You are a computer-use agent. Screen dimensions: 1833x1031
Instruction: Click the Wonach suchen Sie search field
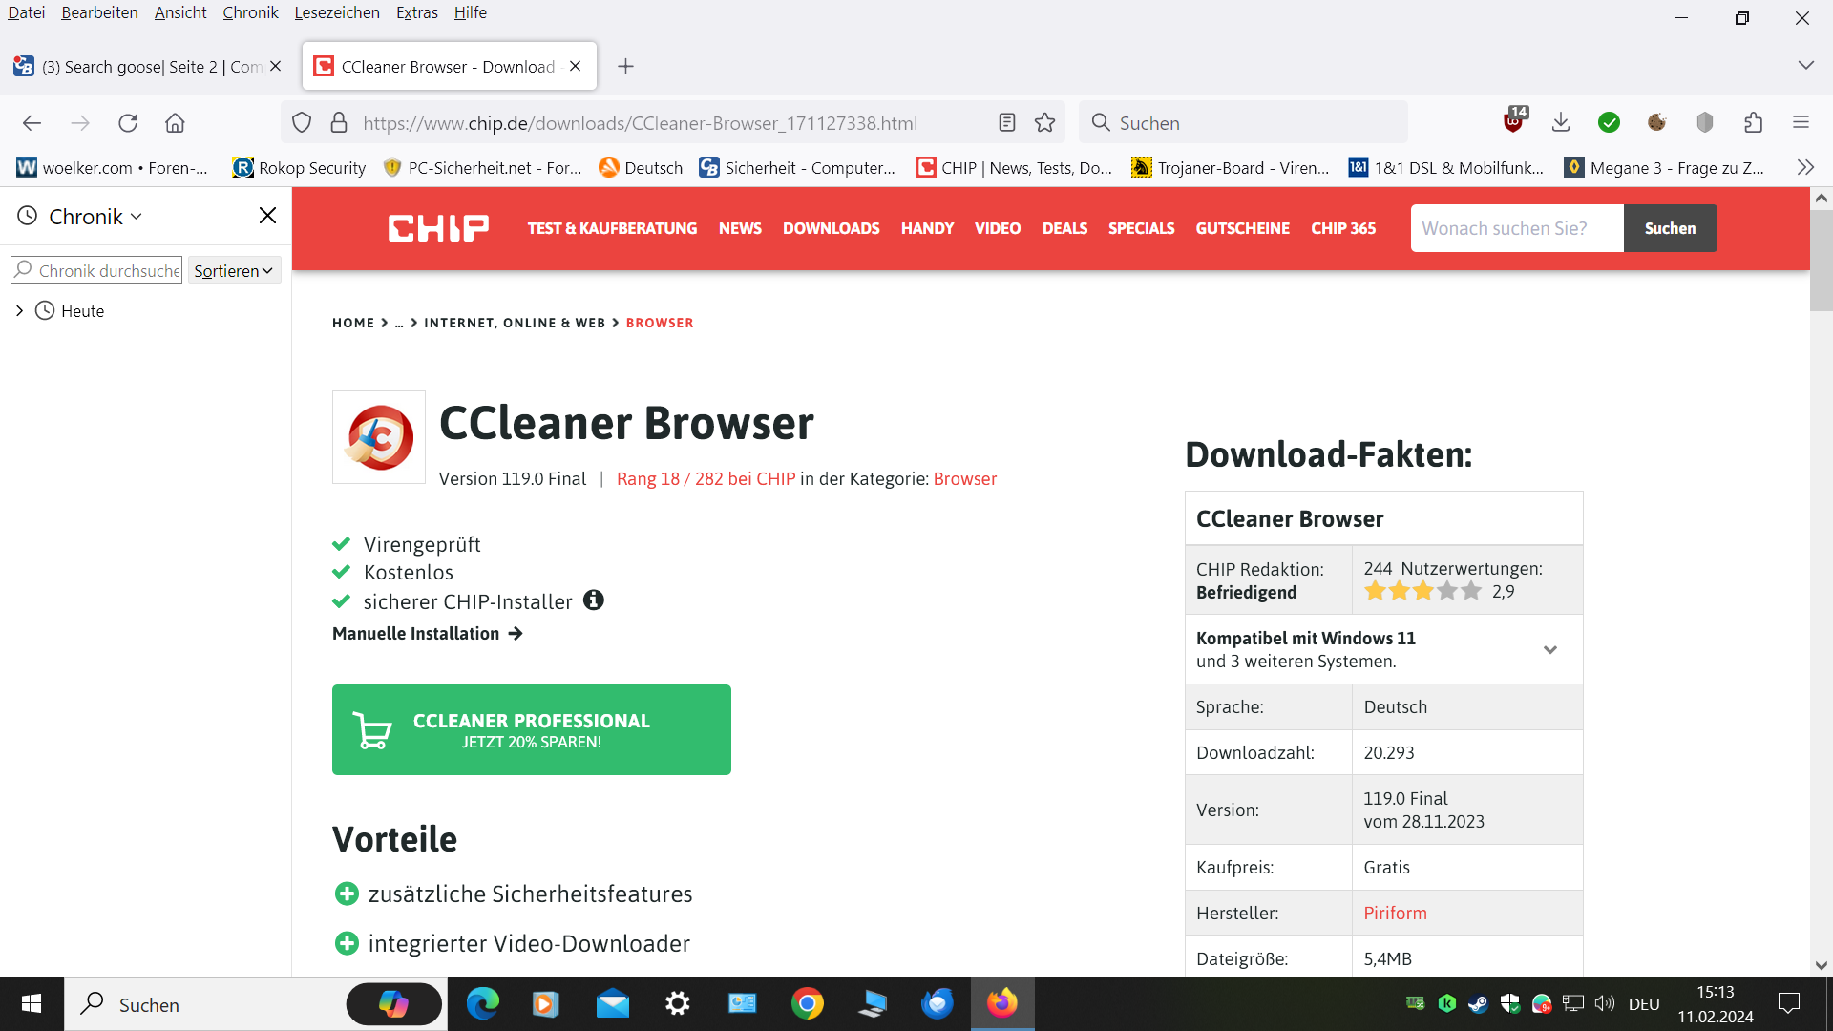pyautogui.click(x=1516, y=228)
